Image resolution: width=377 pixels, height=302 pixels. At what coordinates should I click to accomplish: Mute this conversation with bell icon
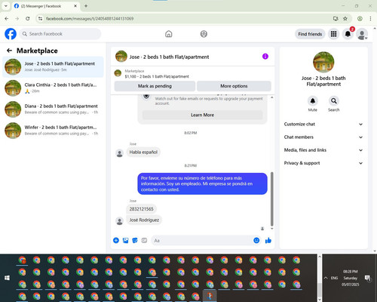[313, 101]
